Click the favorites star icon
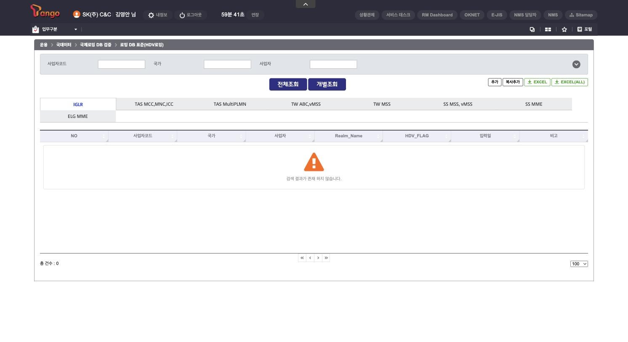This screenshot has height=342, width=628. pyautogui.click(x=564, y=29)
